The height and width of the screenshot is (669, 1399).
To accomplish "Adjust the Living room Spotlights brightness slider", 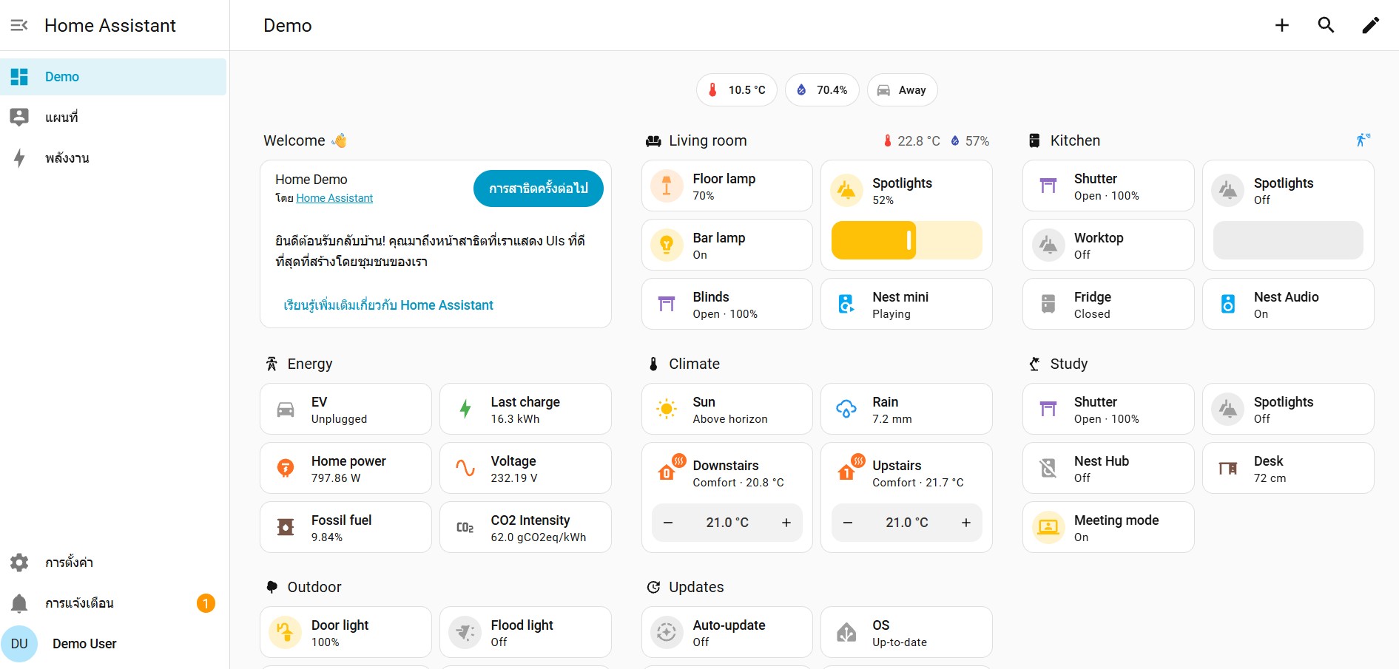I will tap(907, 240).
